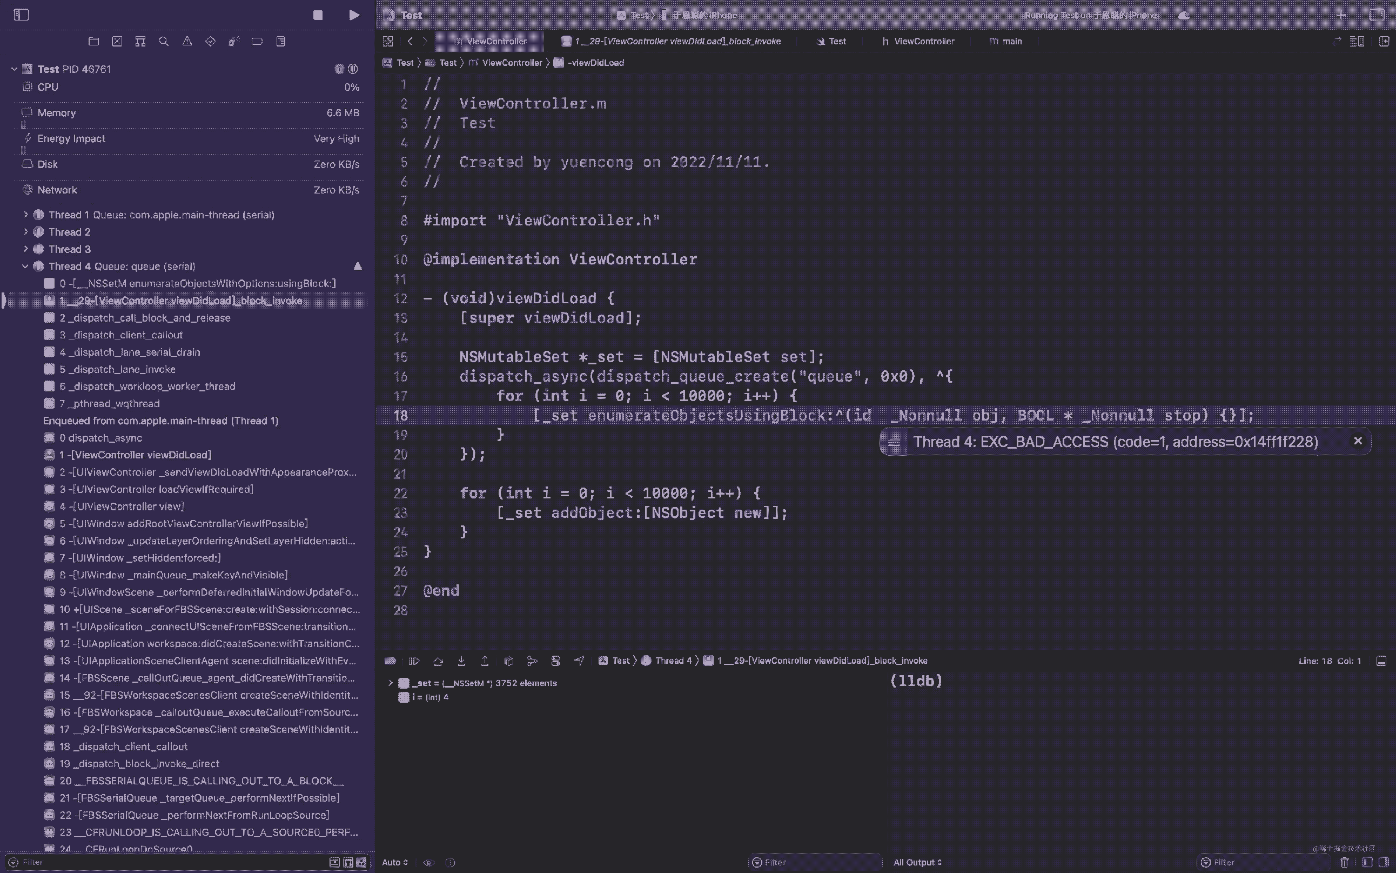
Task: Expand Thread 3
Action: click(x=25, y=249)
